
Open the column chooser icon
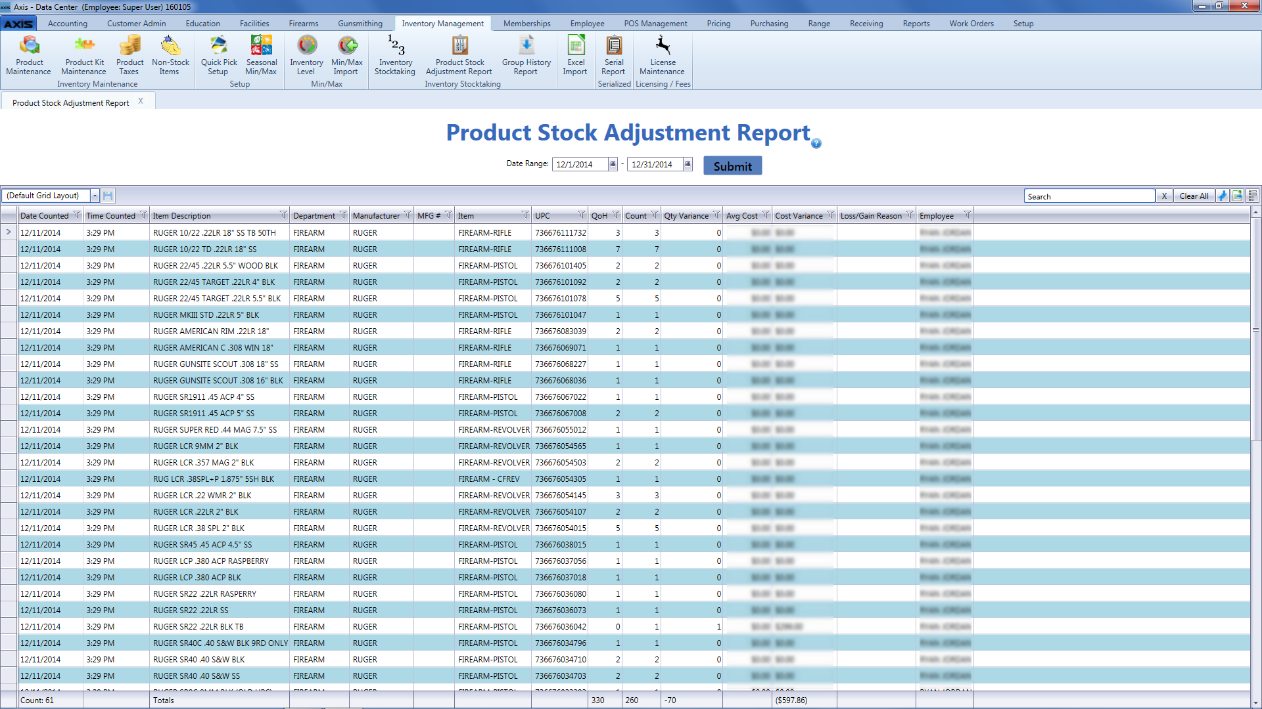[1252, 196]
